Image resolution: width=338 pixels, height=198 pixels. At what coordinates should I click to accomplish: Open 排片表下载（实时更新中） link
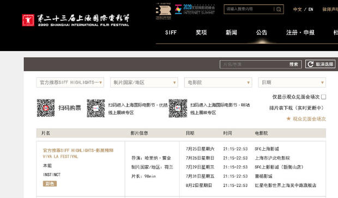click(x=297, y=108)
